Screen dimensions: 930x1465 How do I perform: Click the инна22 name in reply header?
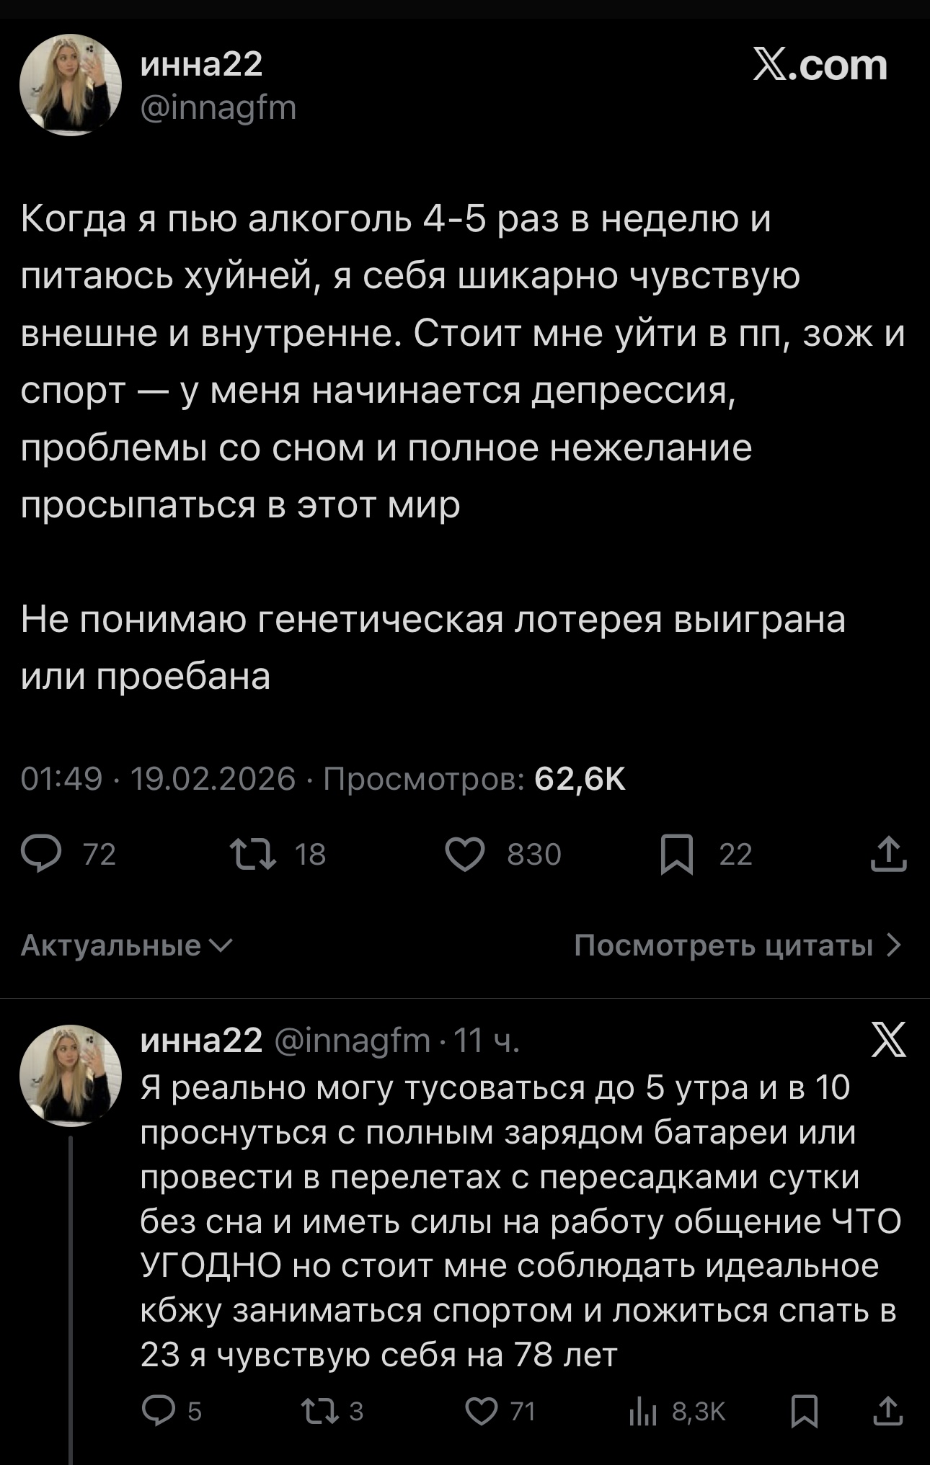(x=201, y=1041)
